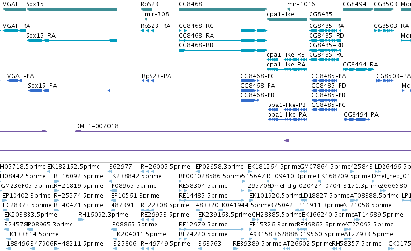Select EST EP10561.3prime
Screen dimensions: 411x251
tap(135, 196)
